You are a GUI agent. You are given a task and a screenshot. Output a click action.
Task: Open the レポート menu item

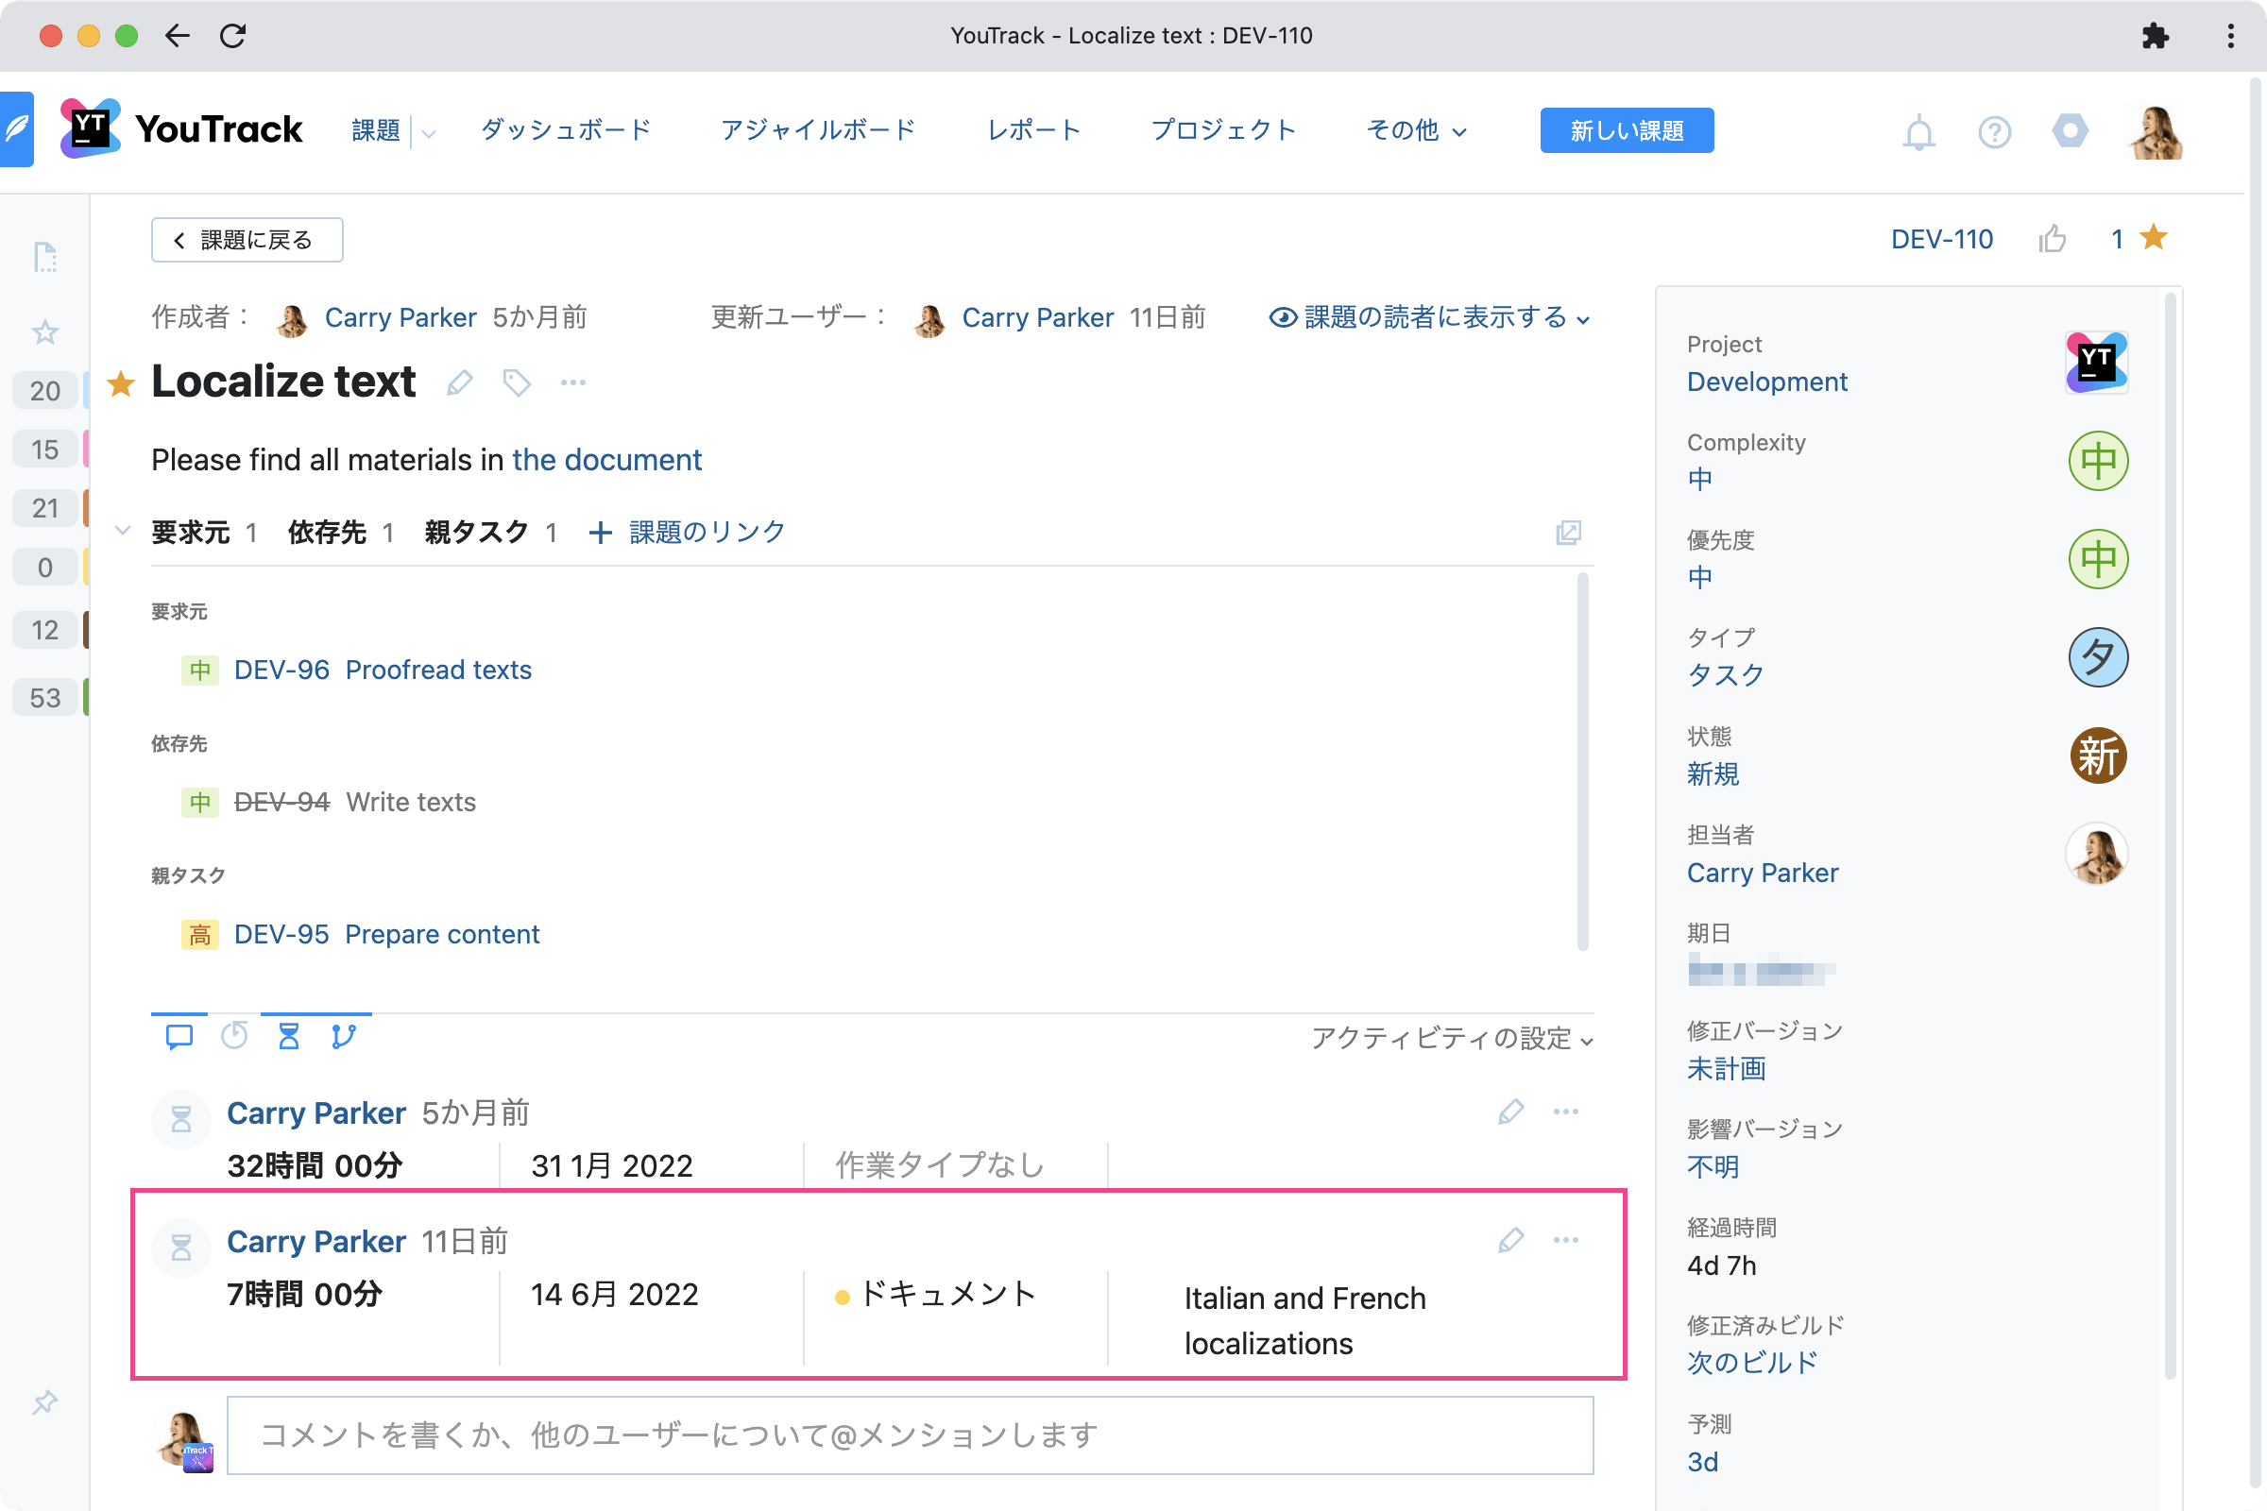1032,130
